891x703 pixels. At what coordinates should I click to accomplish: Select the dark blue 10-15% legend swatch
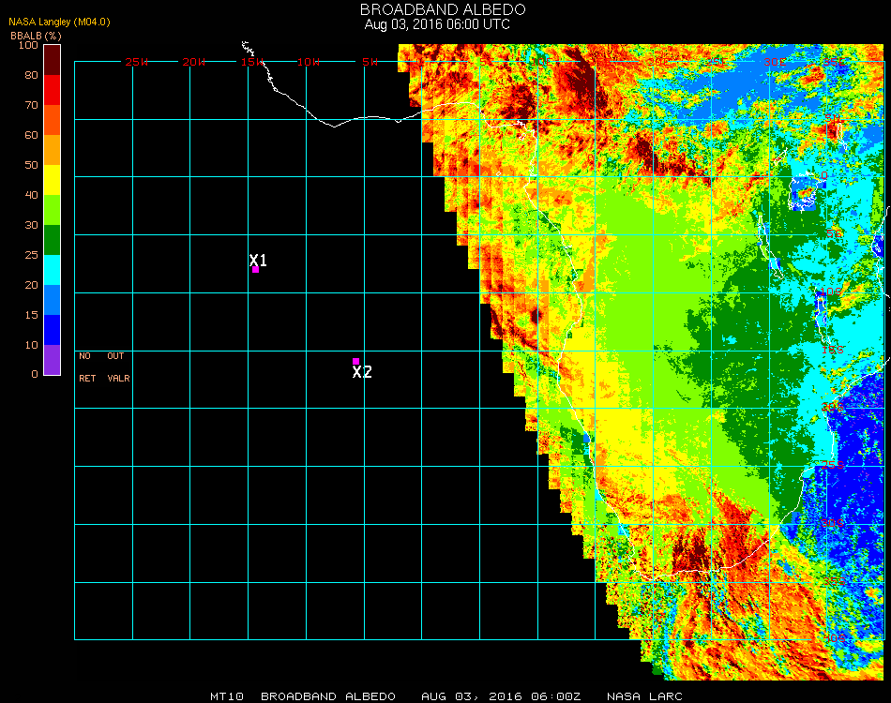pos(53,330)
